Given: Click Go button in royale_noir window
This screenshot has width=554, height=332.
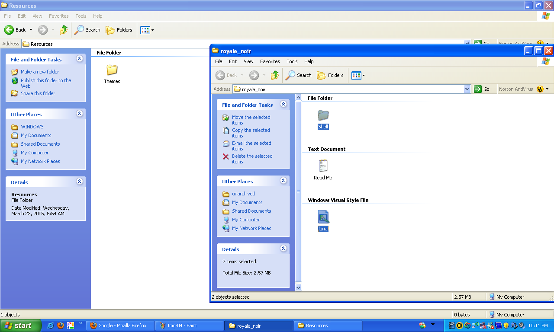Looking at the screenshot, I should point(482,89).
